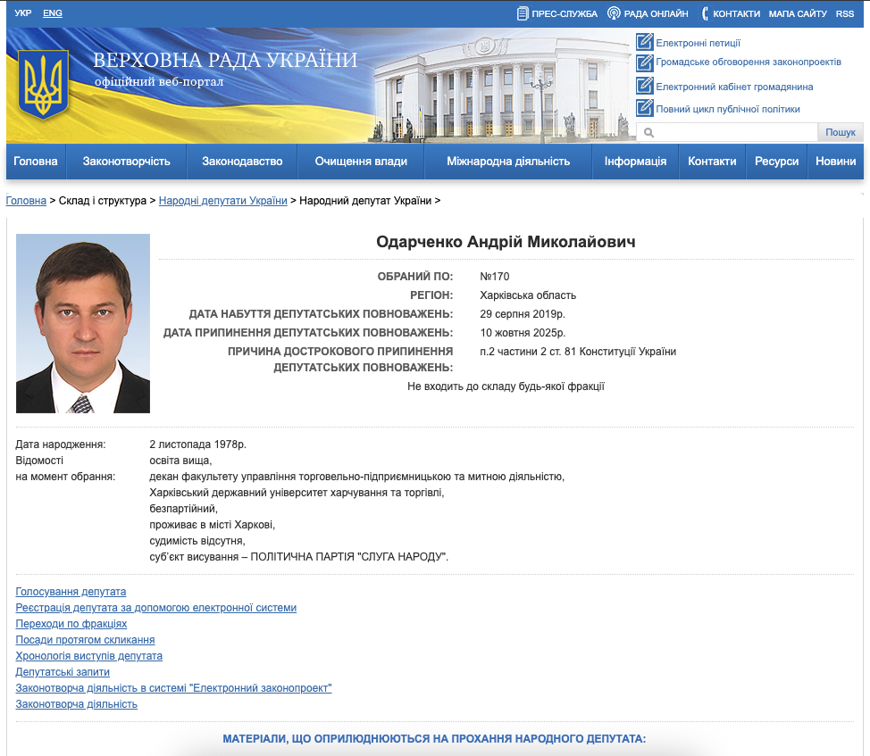The image size is (870, 756).
Task: Open the Законотворчість menu item
Action: coord(126,162)
